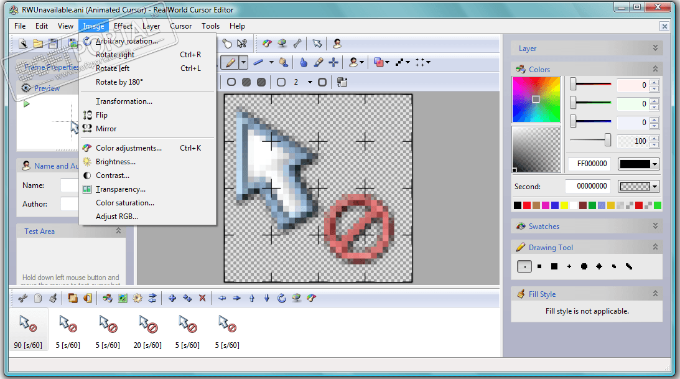680x379 pixels.
Task: Select the large diagonal stroke brush shape
Action: pyautogui.click(x=629, y=266)
